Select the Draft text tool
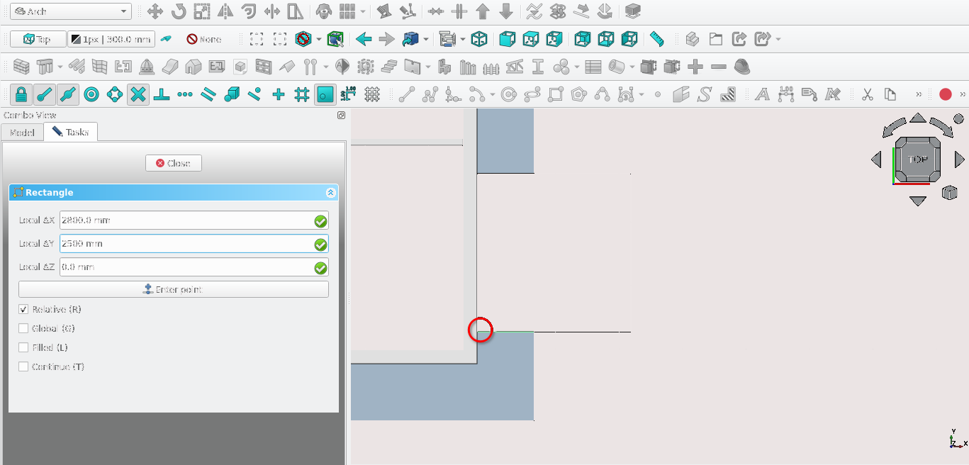 point(762,94)
